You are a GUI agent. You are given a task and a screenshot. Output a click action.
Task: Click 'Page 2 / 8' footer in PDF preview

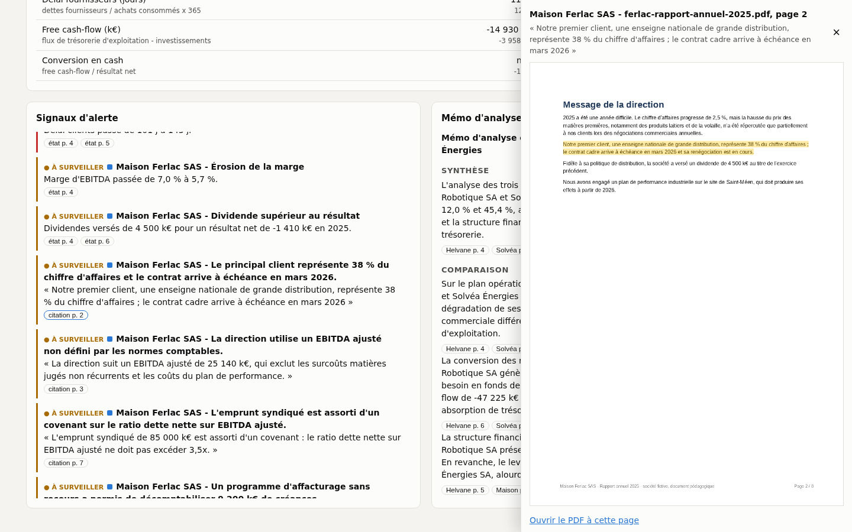pos(803,486)
